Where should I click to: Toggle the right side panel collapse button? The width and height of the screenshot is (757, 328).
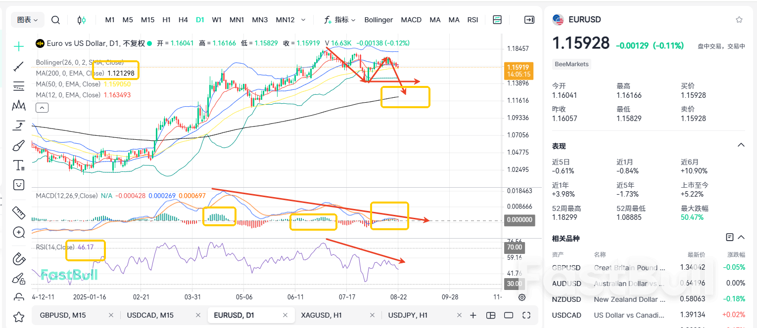[529, 20]
